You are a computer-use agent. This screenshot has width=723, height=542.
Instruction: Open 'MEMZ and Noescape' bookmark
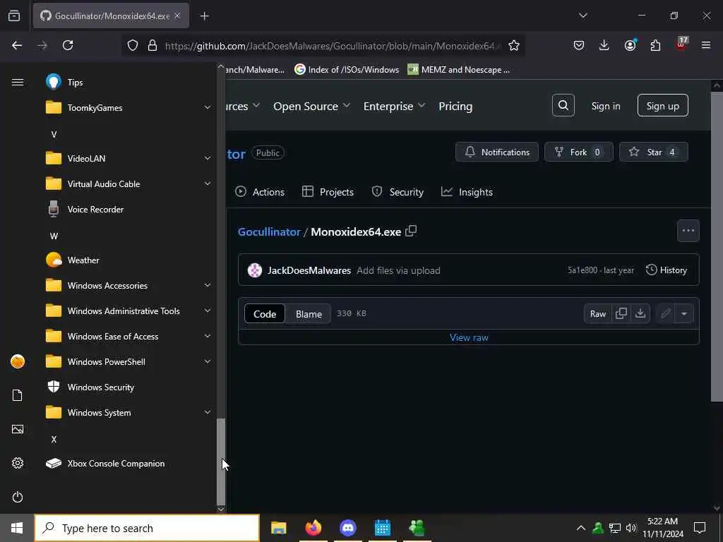coord(459,70)
